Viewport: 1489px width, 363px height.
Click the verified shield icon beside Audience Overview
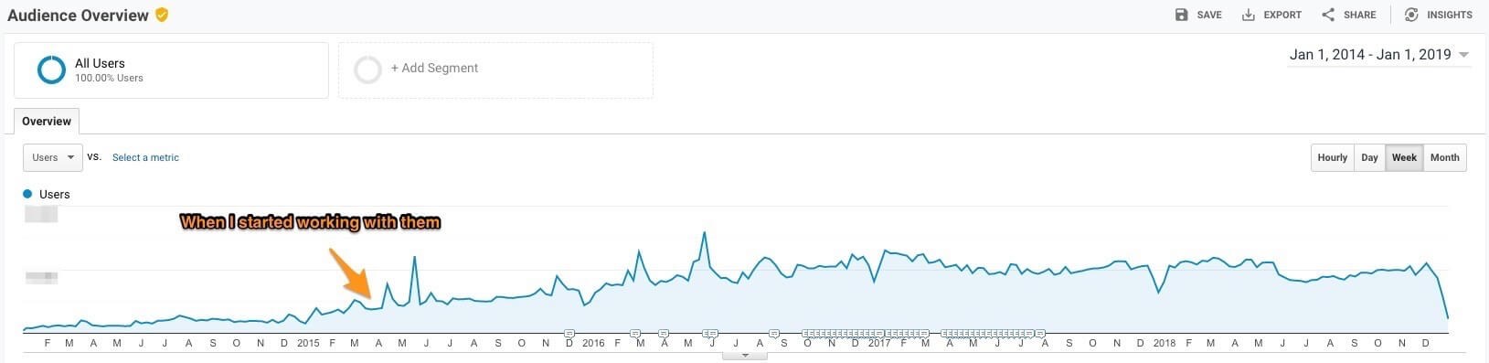pyautogui.click(x=162, y=15)
